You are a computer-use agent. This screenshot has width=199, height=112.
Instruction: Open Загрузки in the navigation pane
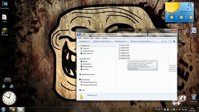(86, 49)
